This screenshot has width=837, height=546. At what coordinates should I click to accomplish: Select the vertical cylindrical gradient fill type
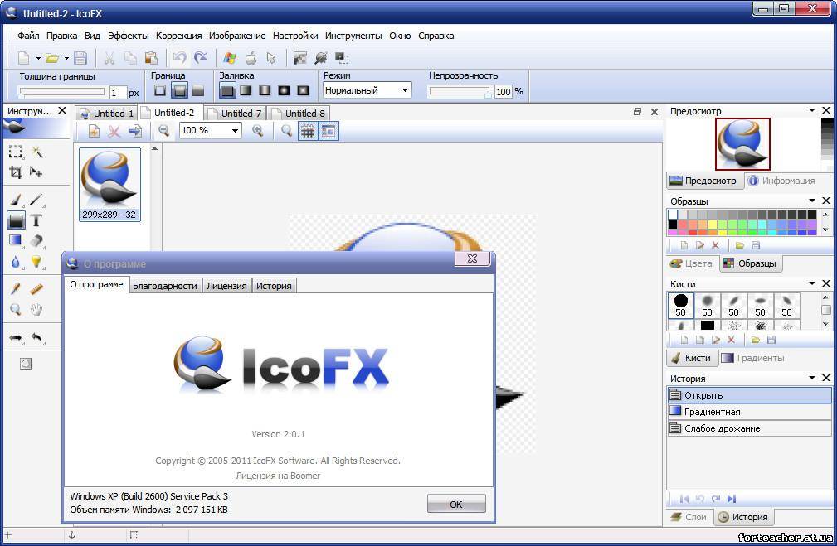(265, 90)
